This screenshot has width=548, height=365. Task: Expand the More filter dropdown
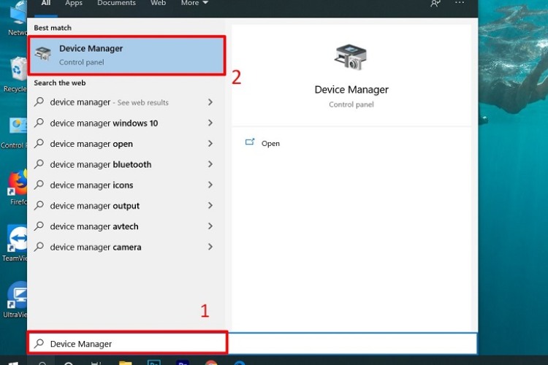[x=194, y=4]
